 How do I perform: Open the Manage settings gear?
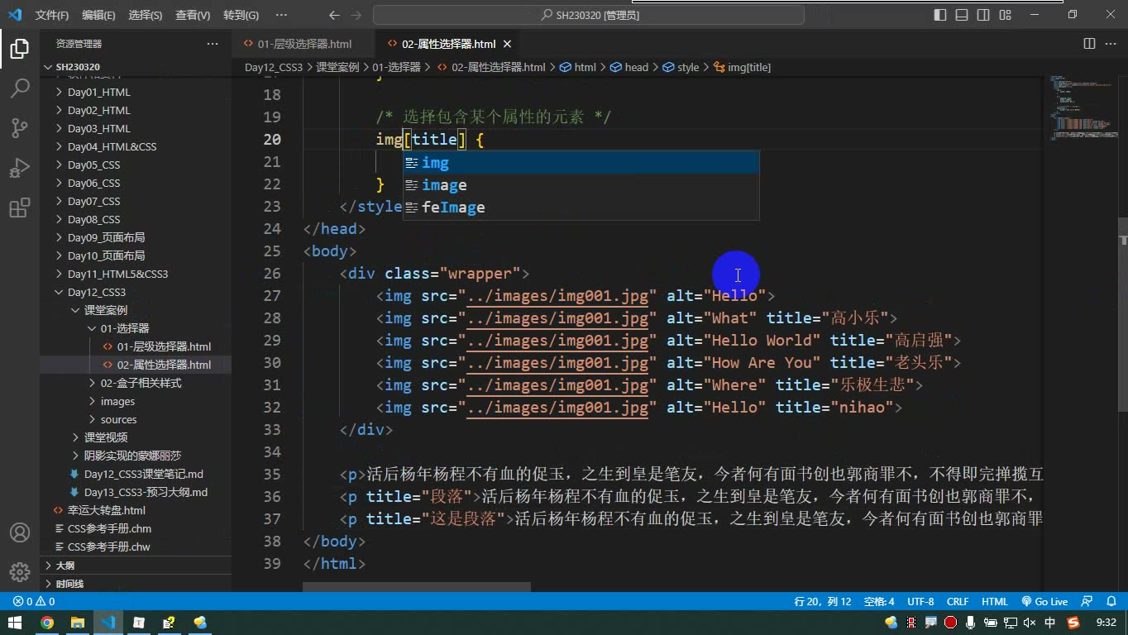[20, 571]
